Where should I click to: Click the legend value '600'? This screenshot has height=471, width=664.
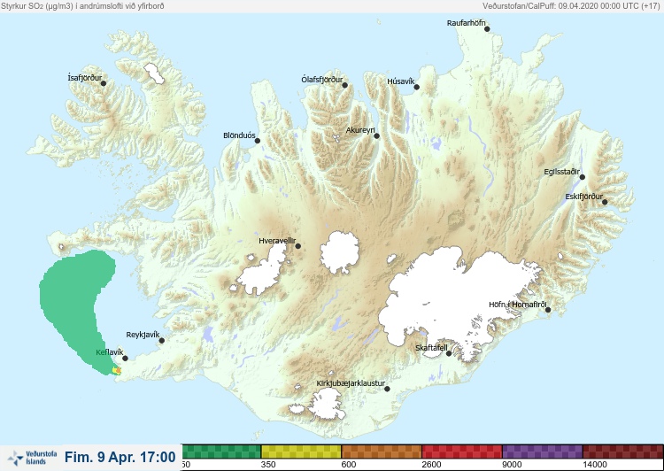pos(349,465)
